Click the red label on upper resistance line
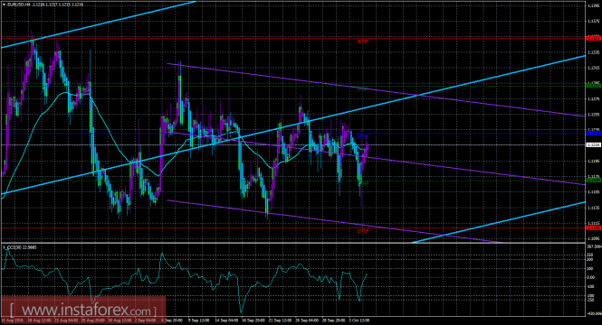Image resolution: width=602 pixels, height=325 pixels. [x=363, y=42]
